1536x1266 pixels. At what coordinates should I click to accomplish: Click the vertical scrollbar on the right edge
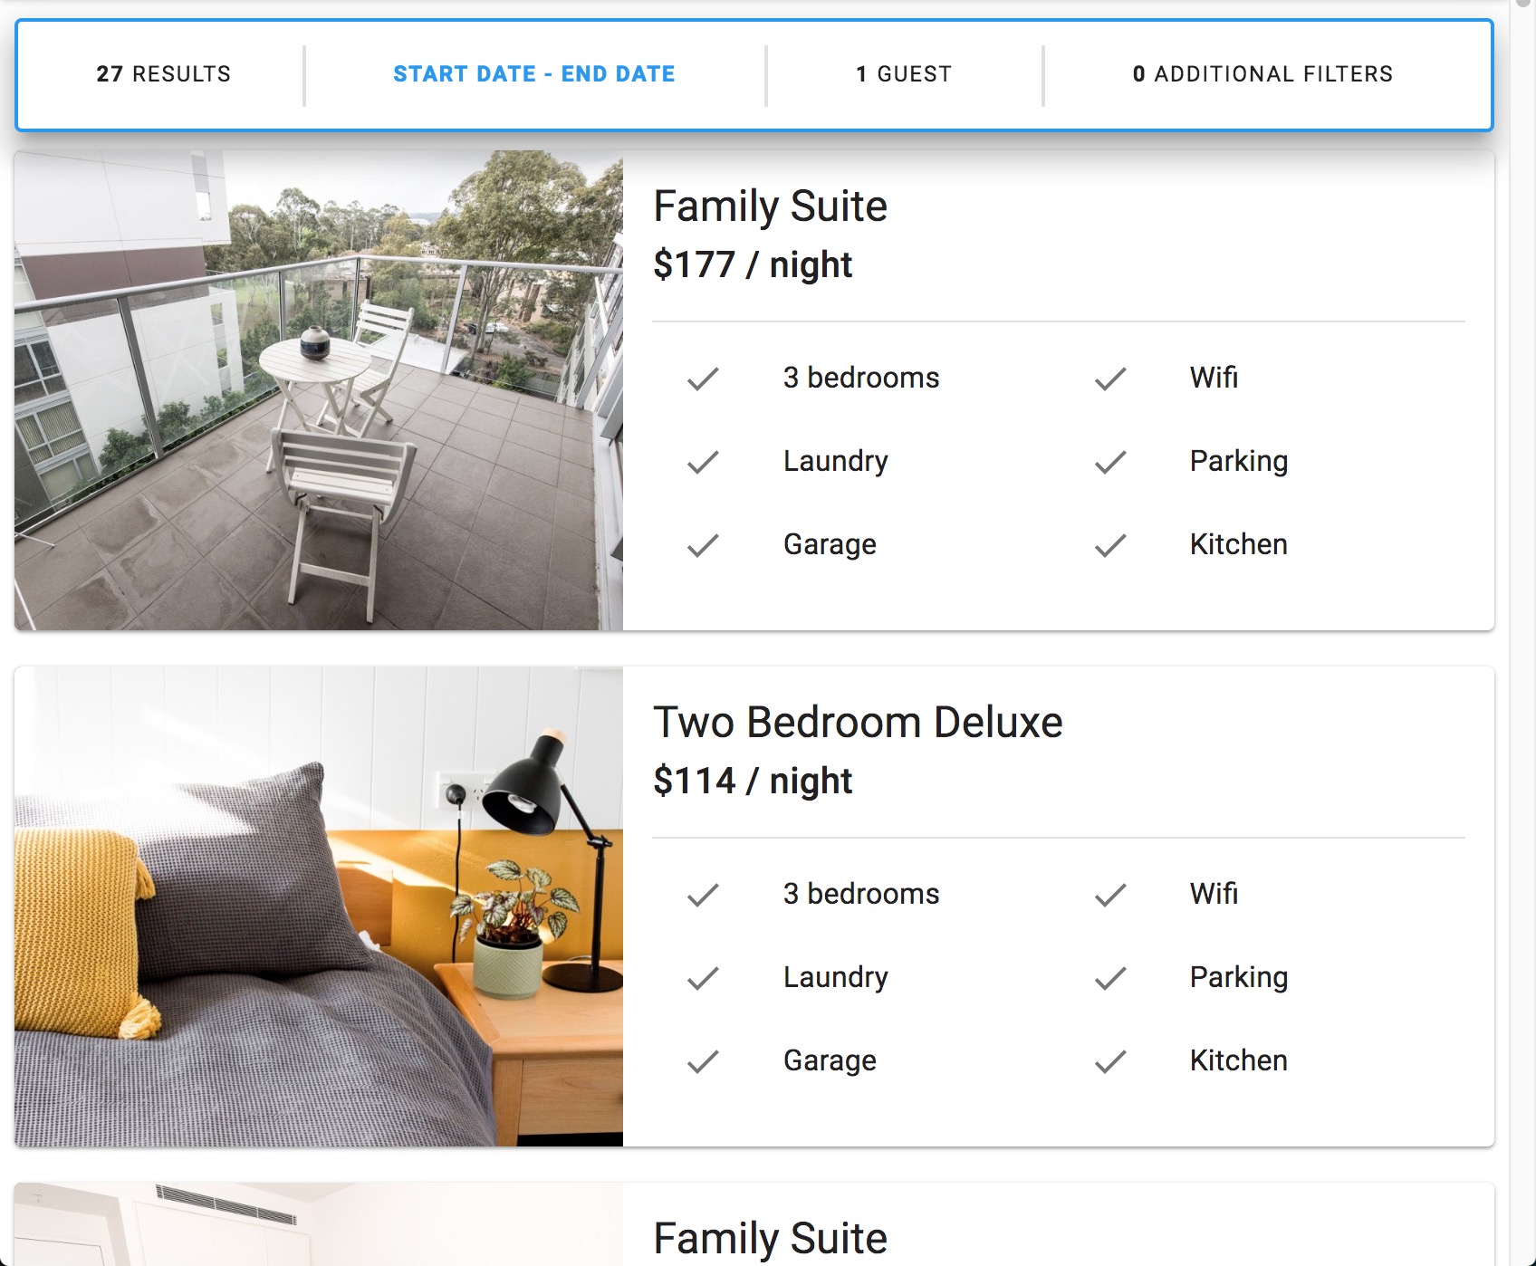pos(1522,633)
